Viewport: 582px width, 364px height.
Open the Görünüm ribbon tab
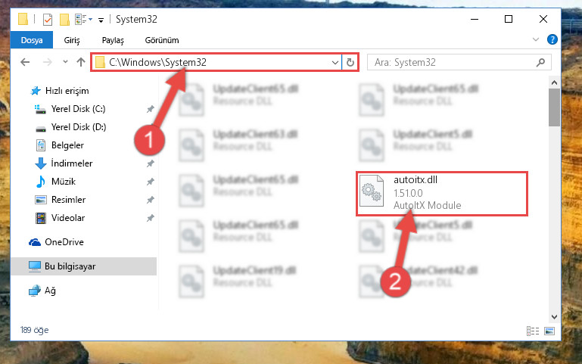(162, 40)
